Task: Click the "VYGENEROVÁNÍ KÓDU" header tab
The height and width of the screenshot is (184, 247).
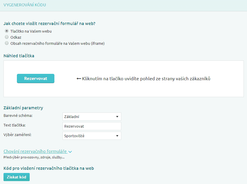Action: click(x=25, y=5)
